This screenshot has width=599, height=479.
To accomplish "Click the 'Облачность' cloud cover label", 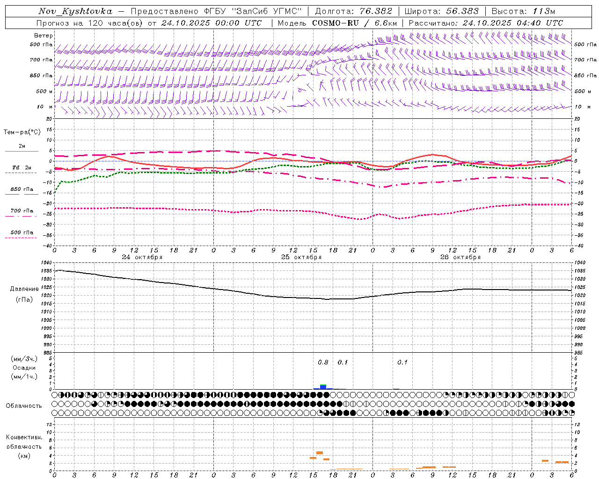I will (x=24, y=406).
